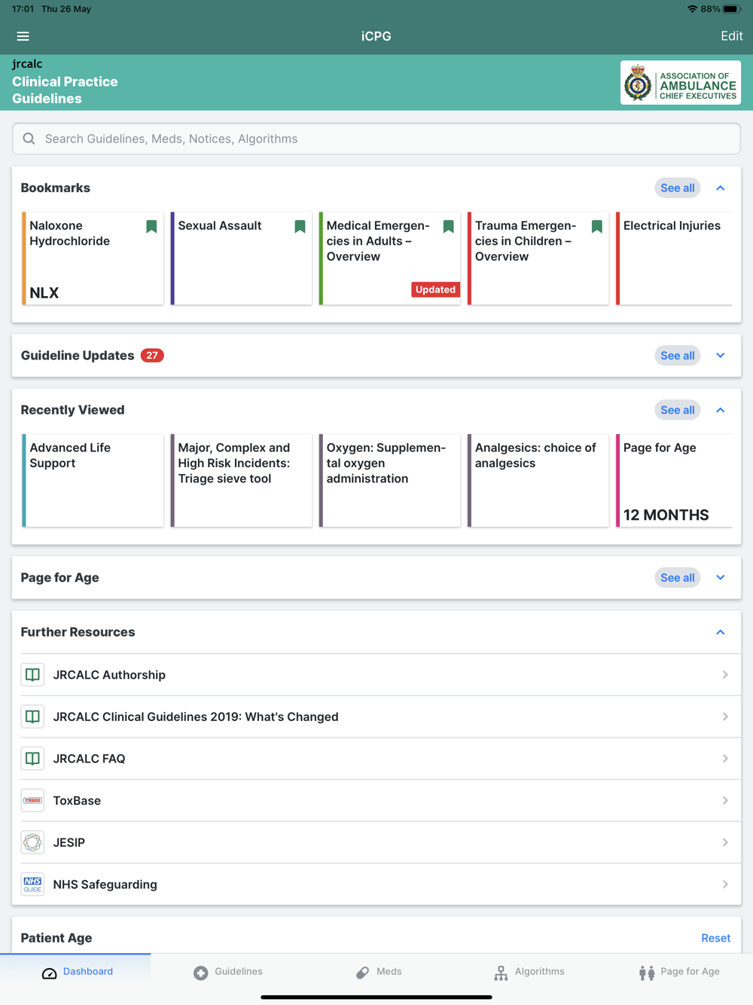Reset the Patient Age

click(x=715, y=938)
